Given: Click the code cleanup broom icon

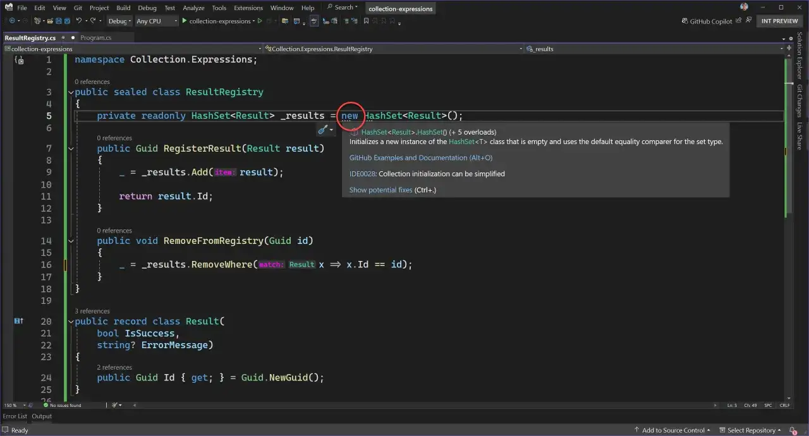Looking at the screenshot, I should click(x=115, y=405).
